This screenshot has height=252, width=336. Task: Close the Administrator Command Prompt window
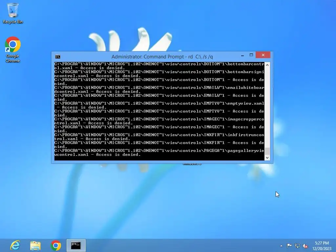pos(263,55)
